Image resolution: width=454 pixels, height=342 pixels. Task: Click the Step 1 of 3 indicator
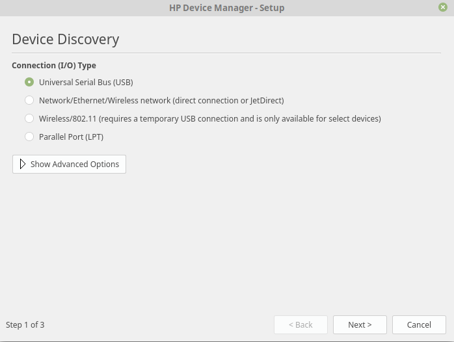(25, 324)
